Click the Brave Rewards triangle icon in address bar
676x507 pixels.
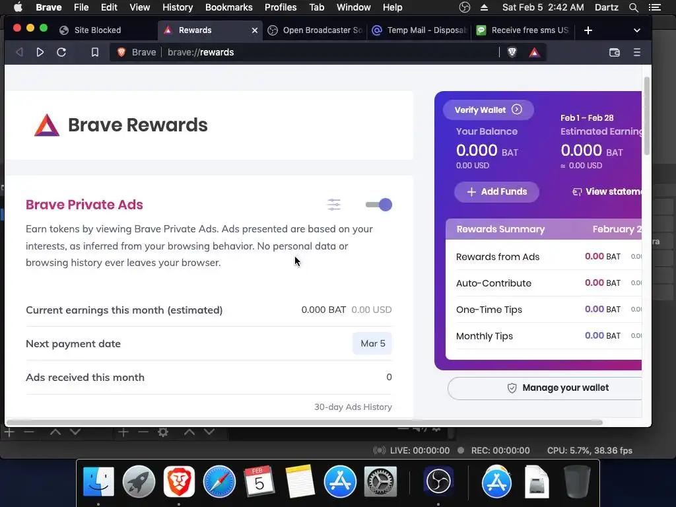[x=534, y=52]
